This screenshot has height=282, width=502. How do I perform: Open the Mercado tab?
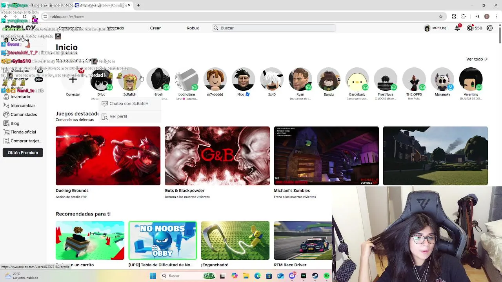click(x=115, y=28)
